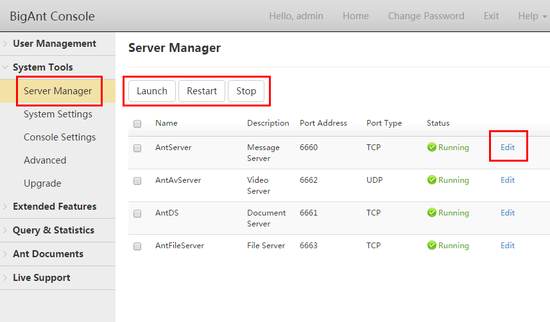Click the Restart button
Image resolution: width=550 pixels, height=322 pixels.
pyautogui.click(x=202, y=91)
